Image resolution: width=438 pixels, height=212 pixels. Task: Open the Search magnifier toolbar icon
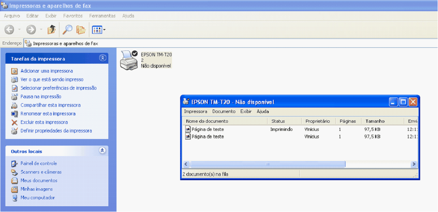point(68,30)
